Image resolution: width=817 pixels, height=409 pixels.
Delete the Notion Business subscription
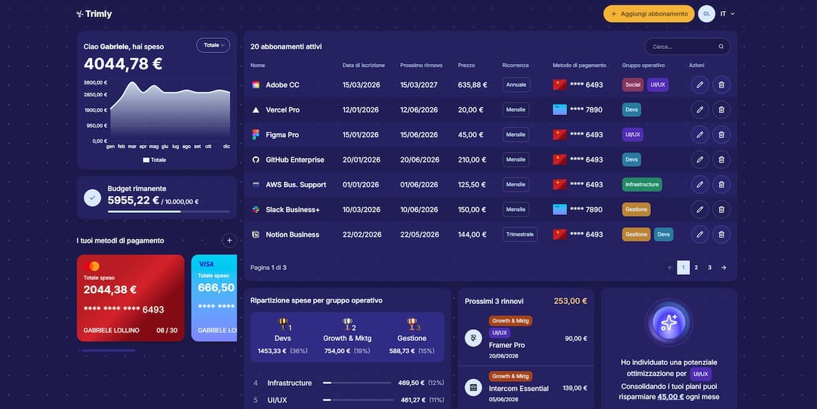722,234
